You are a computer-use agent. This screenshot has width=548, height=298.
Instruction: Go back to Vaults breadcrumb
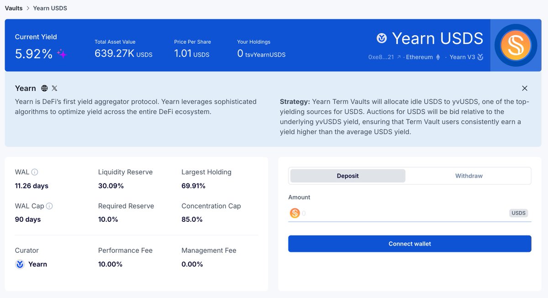pyautogui.click(x=14, y=8)
